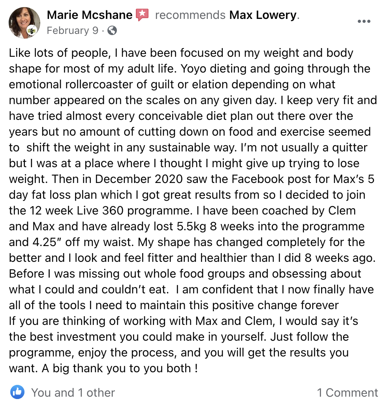Open Marie Mcshane's profile name link

(x=90, y=15)
